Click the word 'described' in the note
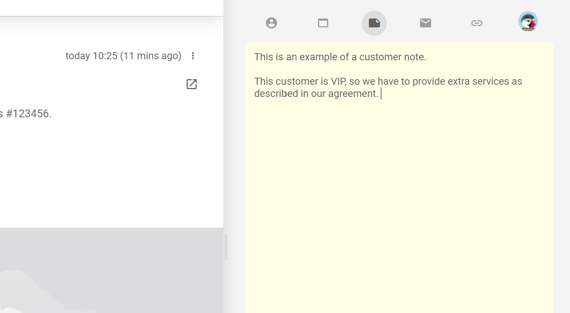 pos(276,94)
